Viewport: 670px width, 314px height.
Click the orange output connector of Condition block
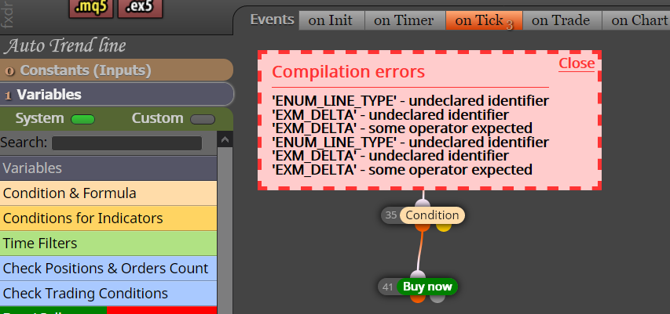point(422,226)
